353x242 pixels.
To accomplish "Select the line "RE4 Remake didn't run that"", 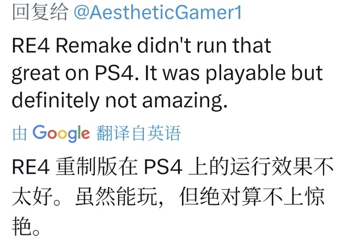I will click(x=141, y=46).
